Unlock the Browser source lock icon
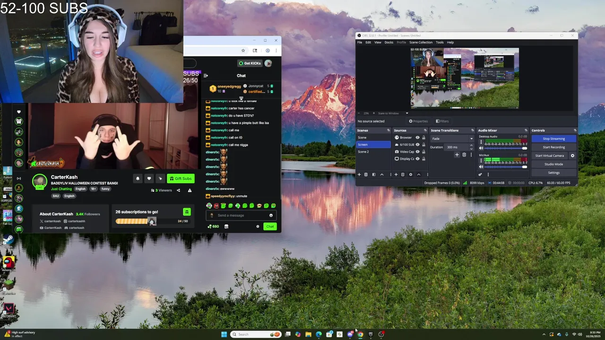The image size is (605, 340). point(423,137)
